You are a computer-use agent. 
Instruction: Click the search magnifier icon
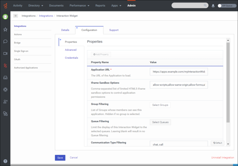205,5
